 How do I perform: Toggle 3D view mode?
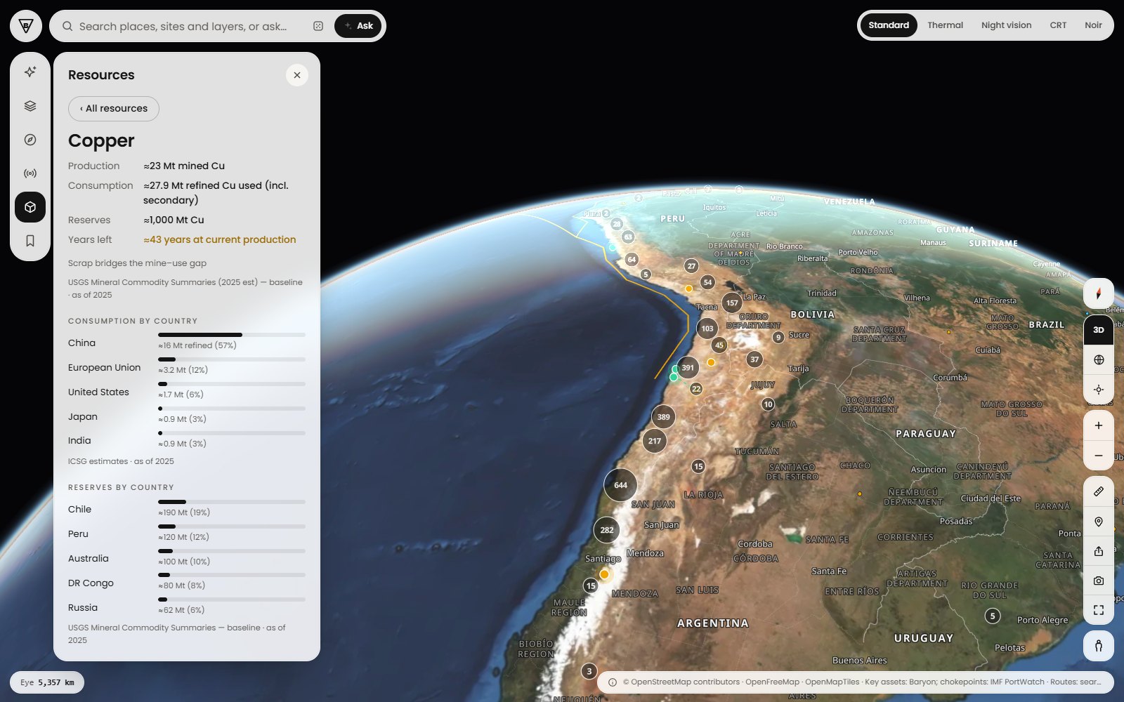1099,330
